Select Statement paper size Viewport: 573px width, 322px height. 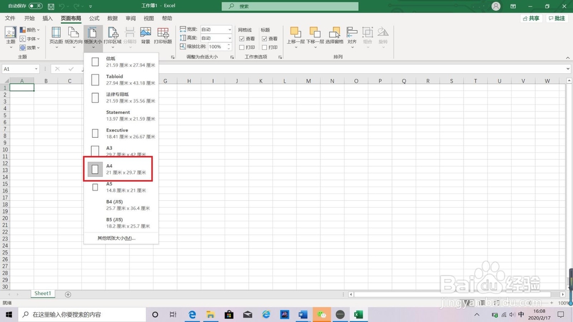pyautogui.click(x=121, y=115)
